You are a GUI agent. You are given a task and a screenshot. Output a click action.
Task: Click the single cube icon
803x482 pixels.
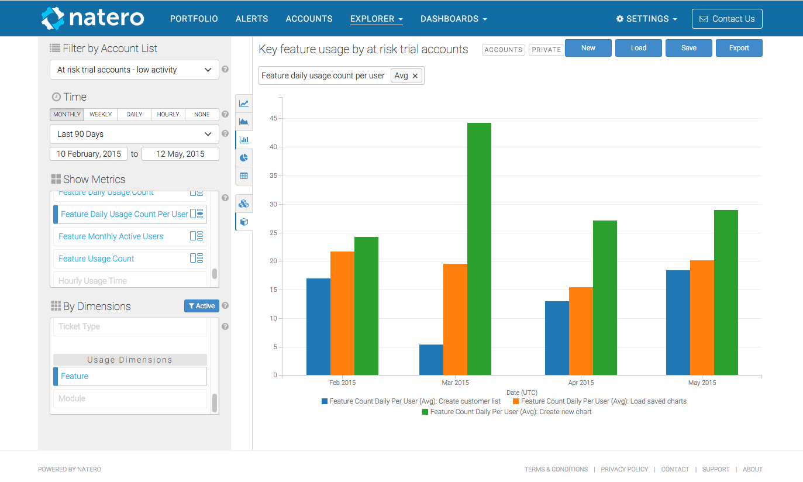pyautogui.click(x=244, y=222)
